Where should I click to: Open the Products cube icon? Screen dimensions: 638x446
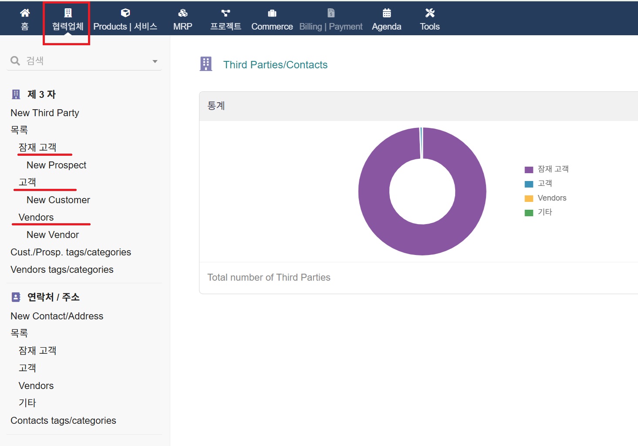[125, 13]
